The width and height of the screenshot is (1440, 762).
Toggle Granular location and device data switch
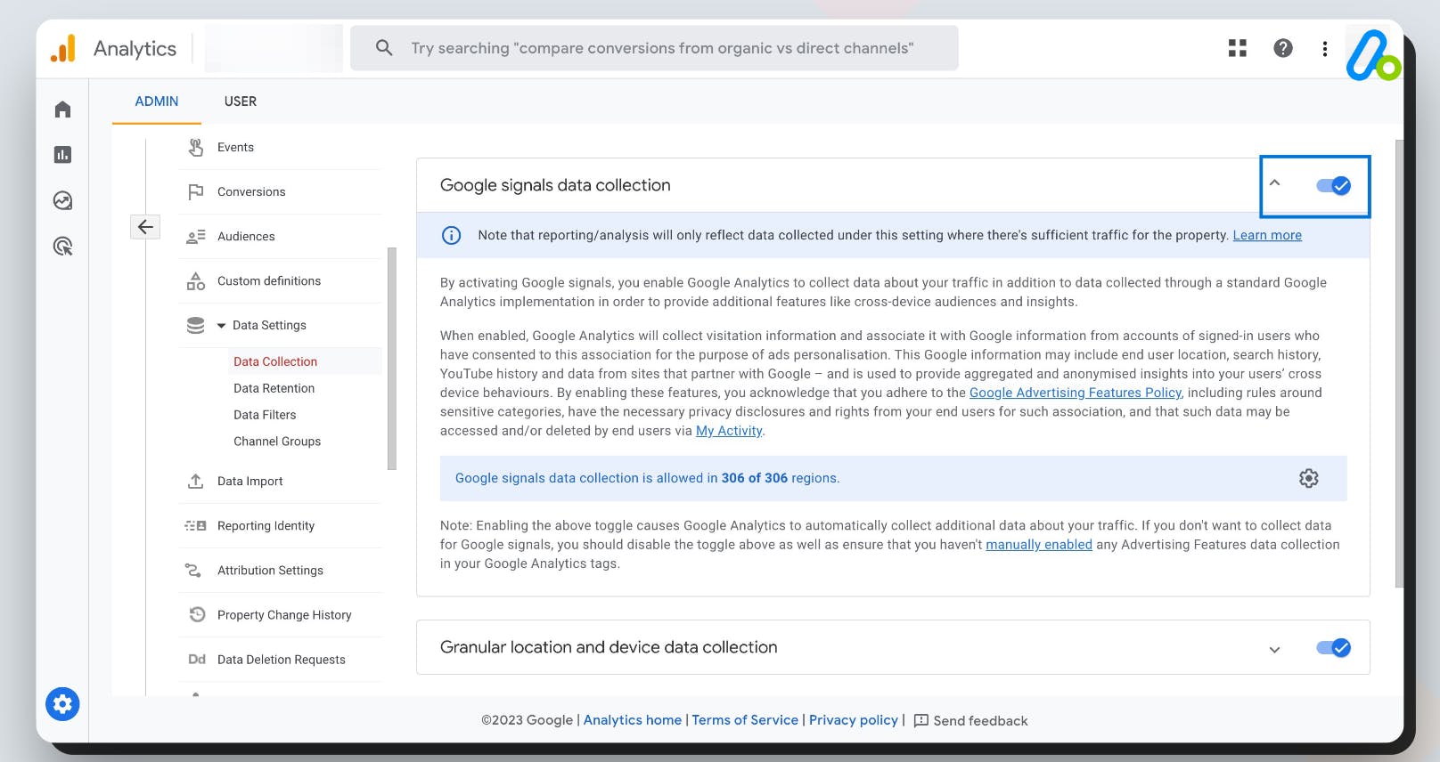[1334, 648]
